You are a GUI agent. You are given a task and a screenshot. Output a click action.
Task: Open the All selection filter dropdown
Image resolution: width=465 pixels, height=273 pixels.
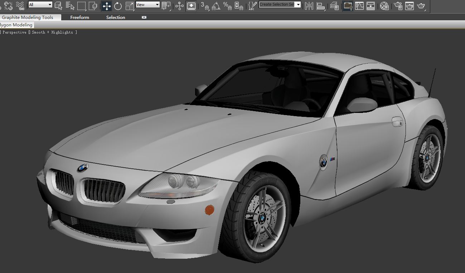[x=40, y=5]
